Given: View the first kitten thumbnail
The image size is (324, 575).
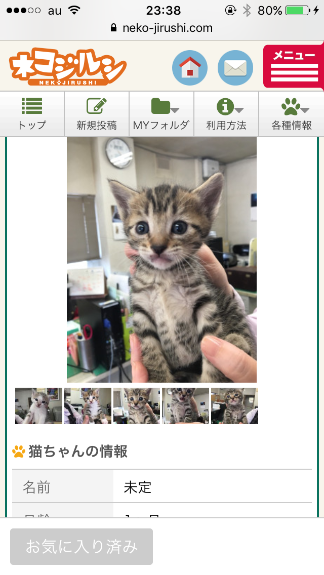Looking at the screenshot, I should [x=38, y=406].
